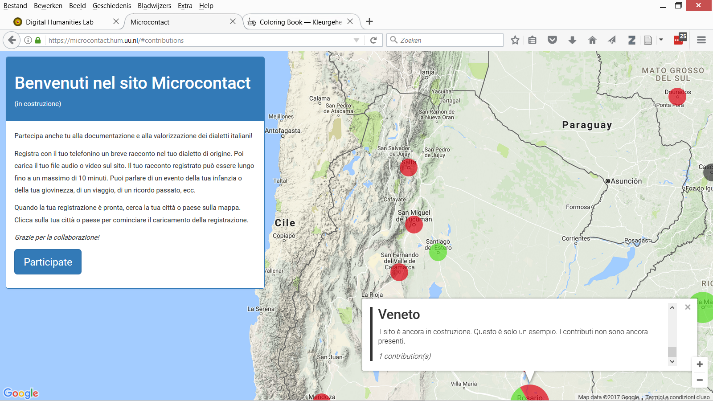The image size is (713, 401).
Task: Open the Help menu
Action: click(206, 6)
